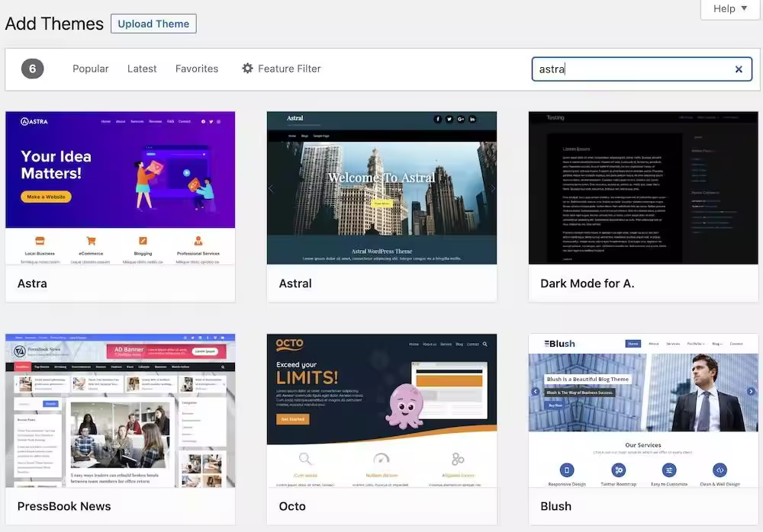
Task: Click the right slider arrow in Blush preview
Action: tap(751, 392)
